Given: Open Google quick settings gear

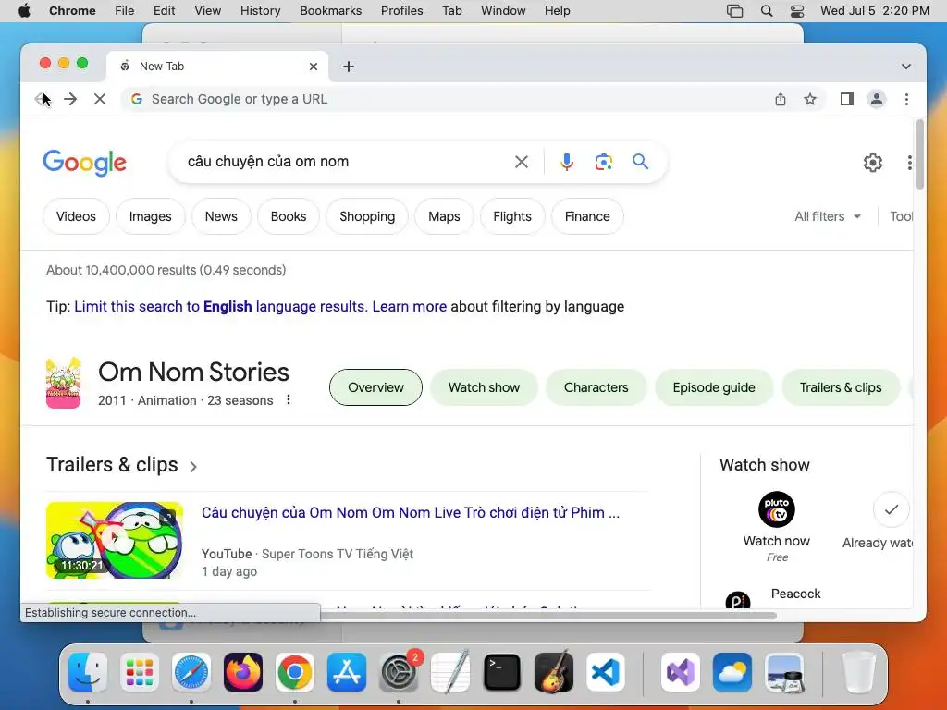Looking at the screenshot, I should (x=873, y=163).
